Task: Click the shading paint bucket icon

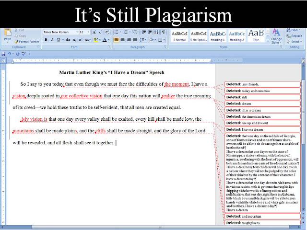Action: pos(151,40)
